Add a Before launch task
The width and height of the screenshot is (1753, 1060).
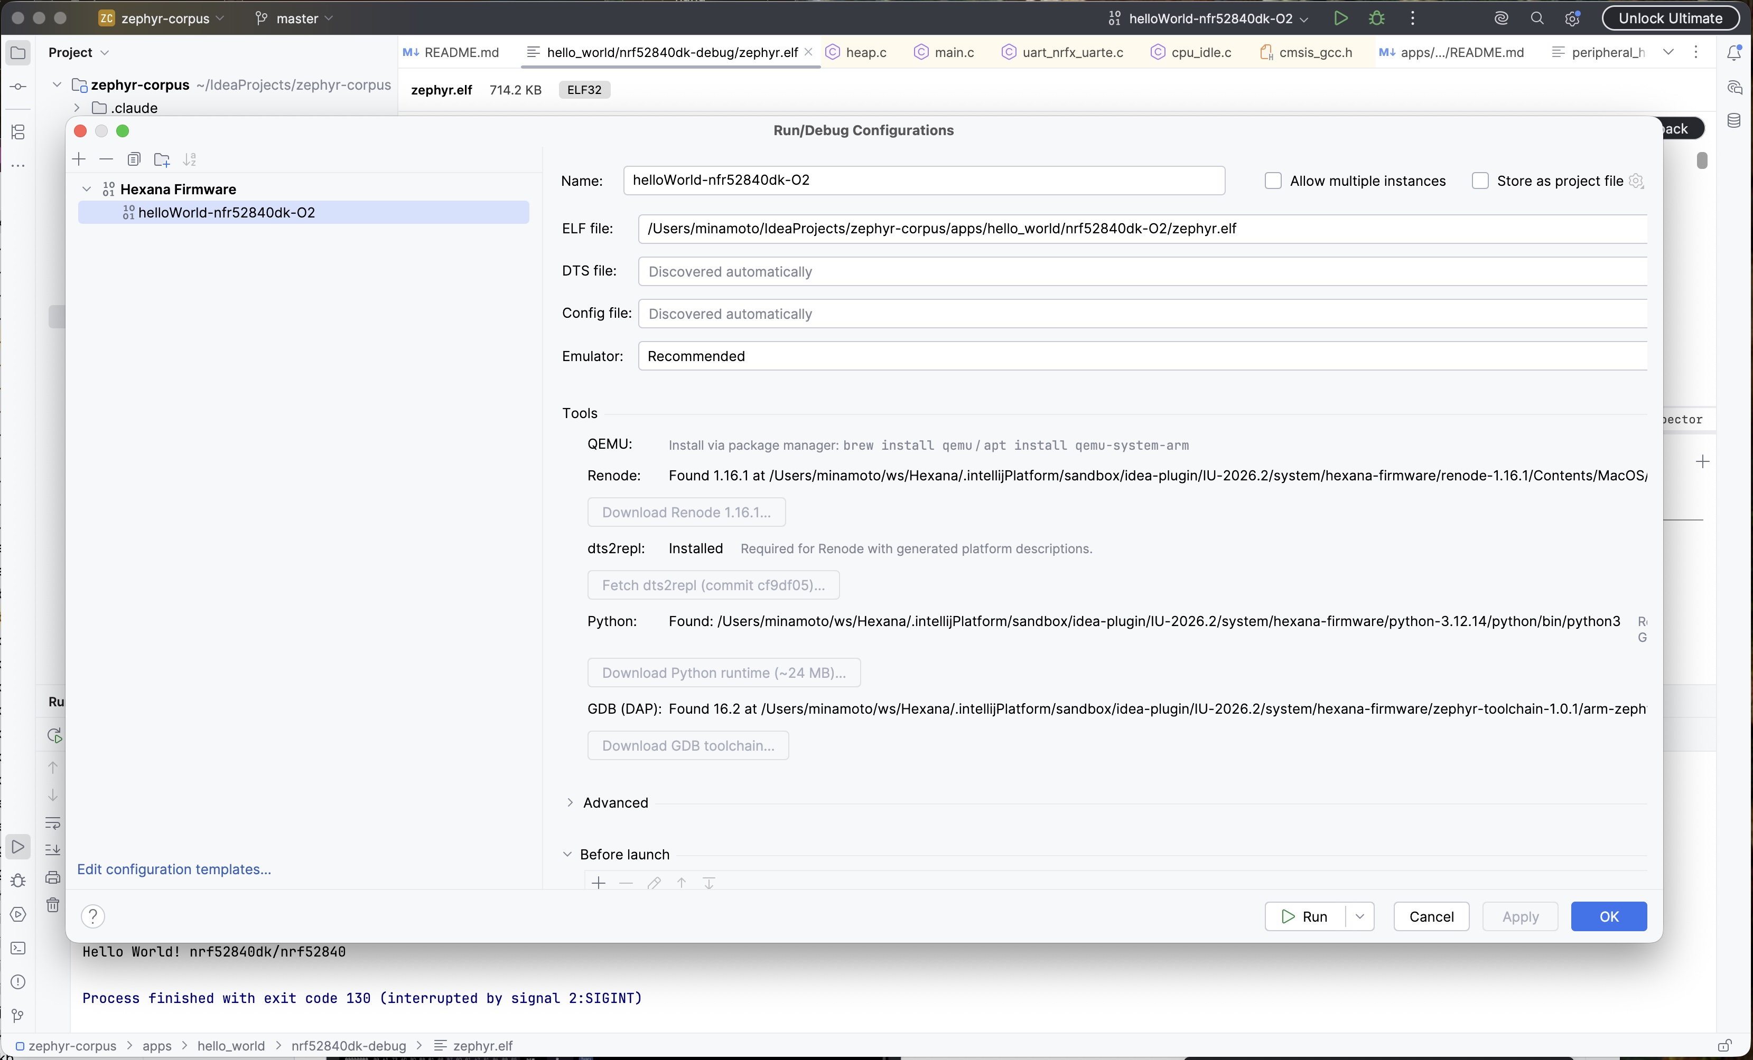coord(598,883)
